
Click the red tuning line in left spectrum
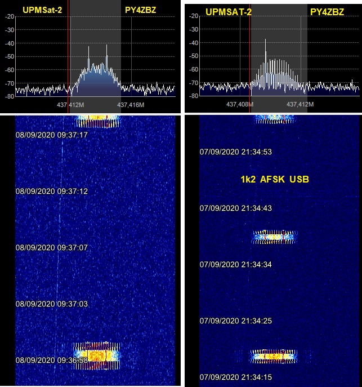pyautogui.click(x=68, y=56)
